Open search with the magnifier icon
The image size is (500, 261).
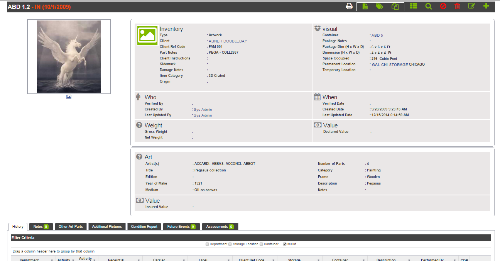[x=428, y=6]
